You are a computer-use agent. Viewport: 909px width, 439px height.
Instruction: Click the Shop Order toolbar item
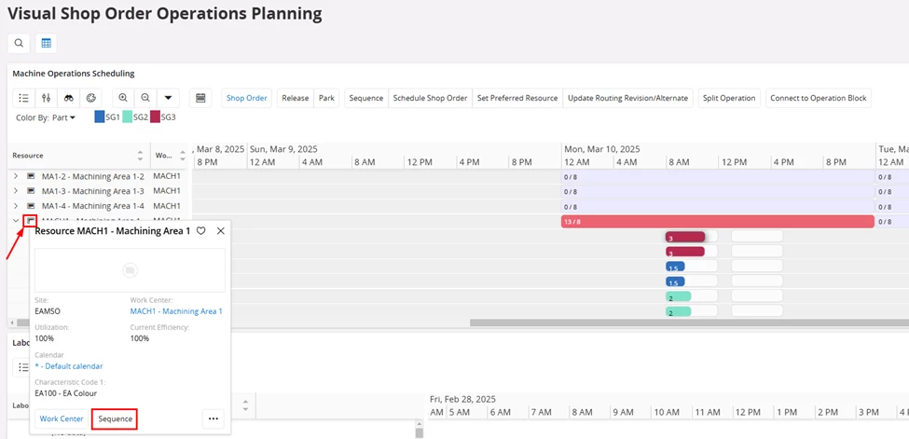tap(247, 98)
